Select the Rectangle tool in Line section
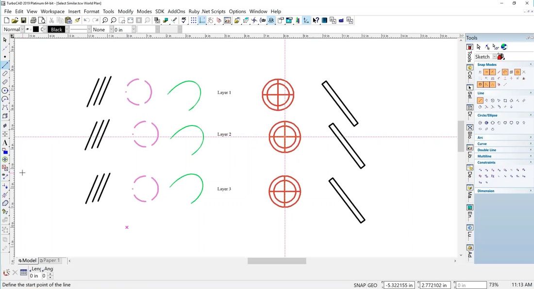Screen dimensions: 534x289 coord(505,100)
